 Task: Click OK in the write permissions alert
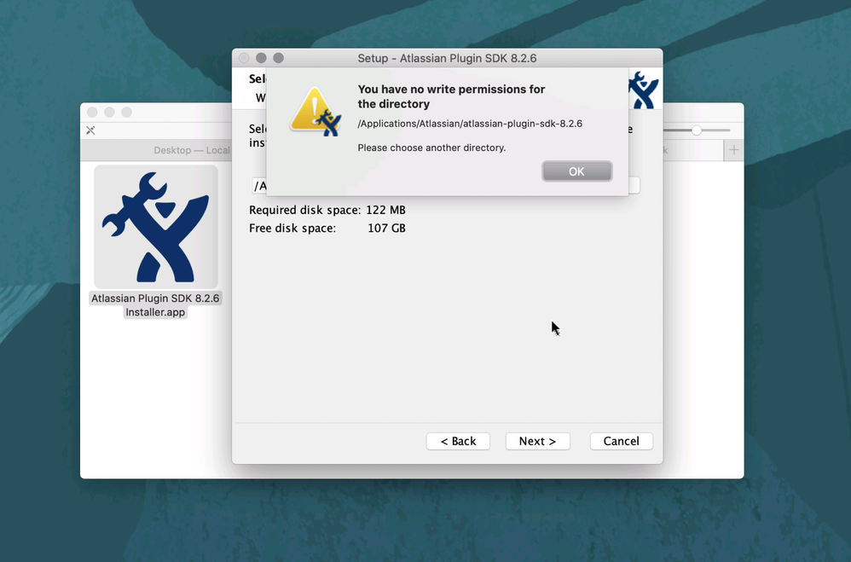point(576,171)
